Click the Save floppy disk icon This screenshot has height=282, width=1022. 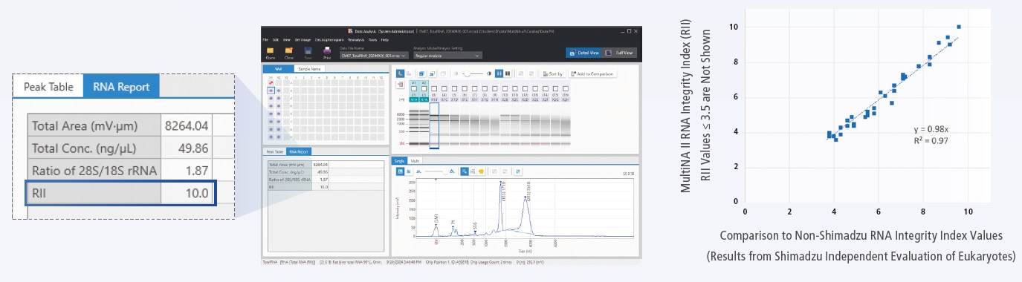point(308,50)
